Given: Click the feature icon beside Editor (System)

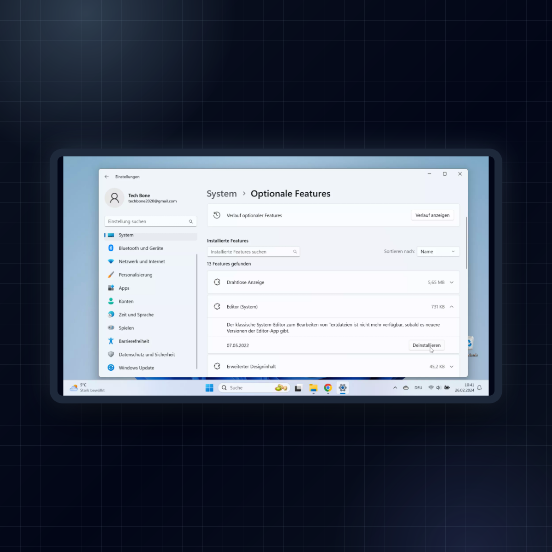Looking at the screenshot, I should pyautogui.click(x=217, y=306).
